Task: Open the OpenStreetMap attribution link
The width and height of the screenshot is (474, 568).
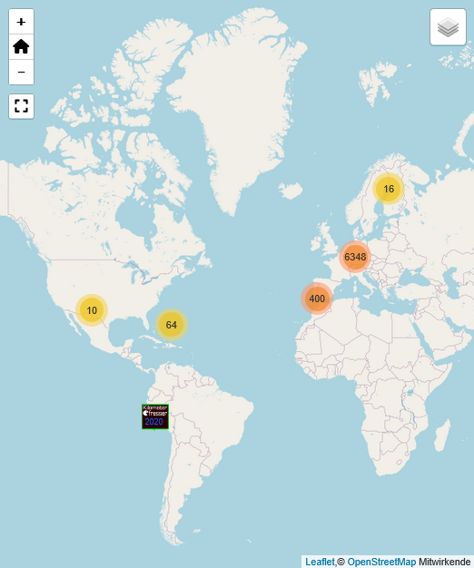Action: tap(381, 562)
